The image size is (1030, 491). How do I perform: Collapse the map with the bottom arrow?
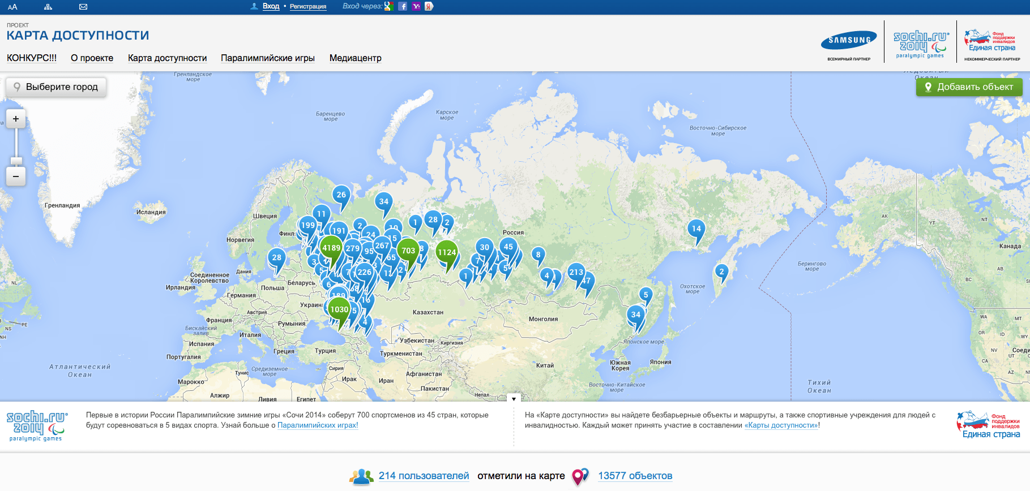click(514, 398)
